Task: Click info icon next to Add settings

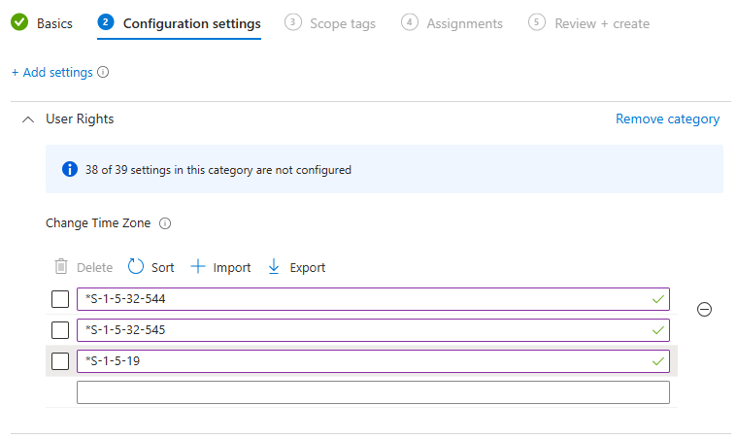Action: [103, 72]
